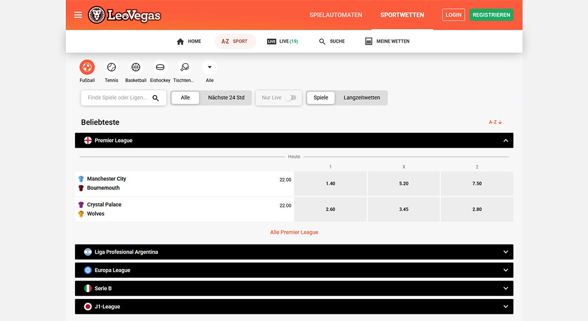Open the Crystal Palace vs Wolves match
This screenshot has width=588, height=321.
coord(185,209)
